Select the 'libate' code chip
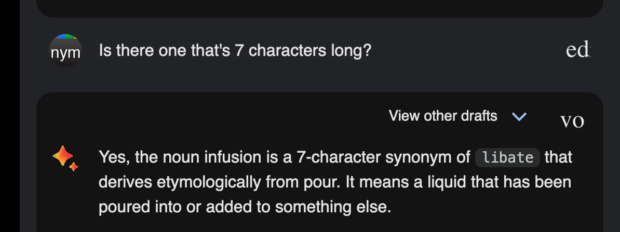The image size is (620, 232). point(508,158)
